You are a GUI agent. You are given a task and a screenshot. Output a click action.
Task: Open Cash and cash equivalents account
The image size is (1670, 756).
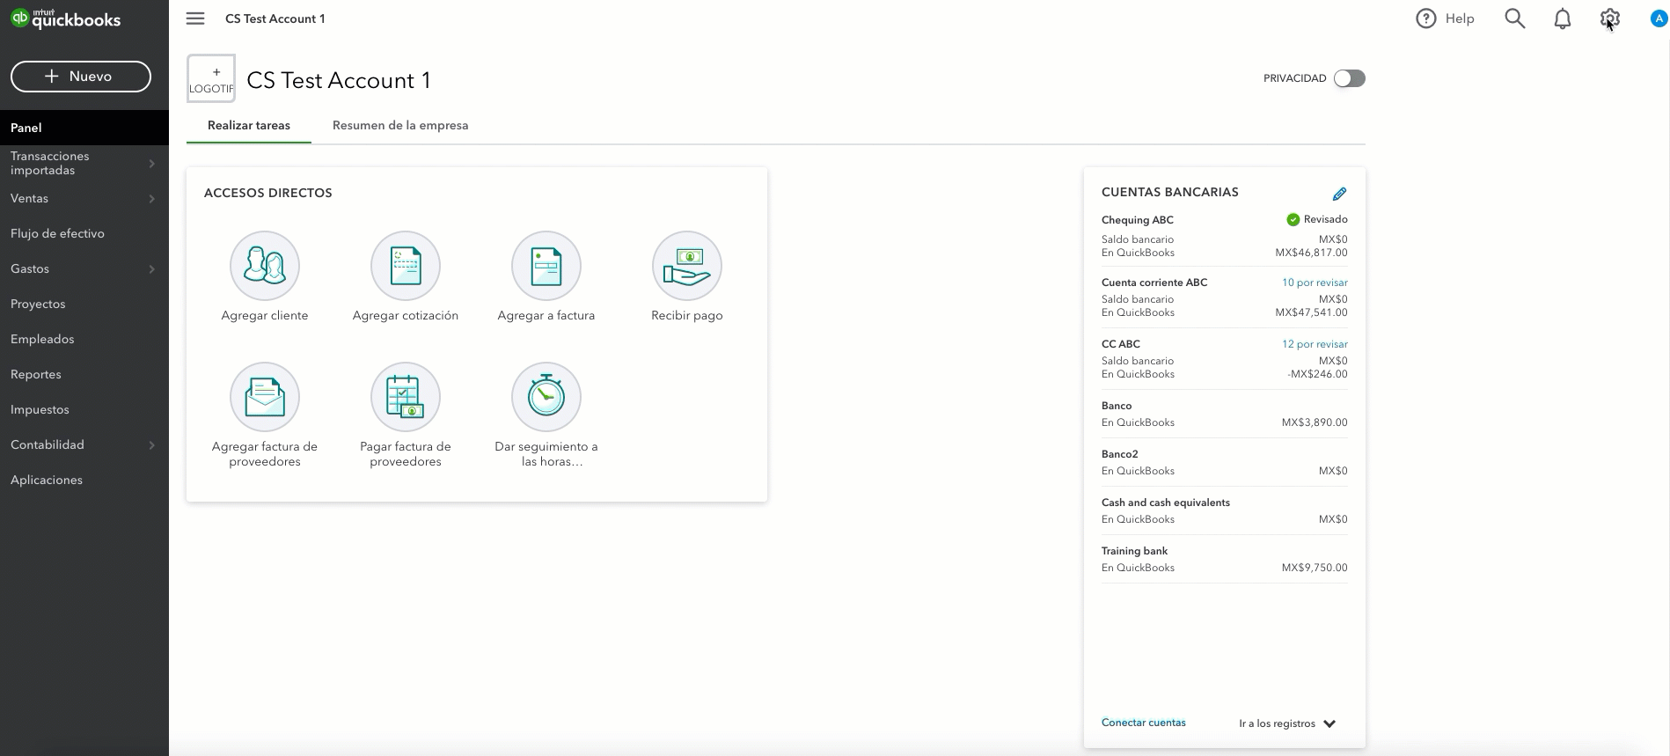(1166, 503)
